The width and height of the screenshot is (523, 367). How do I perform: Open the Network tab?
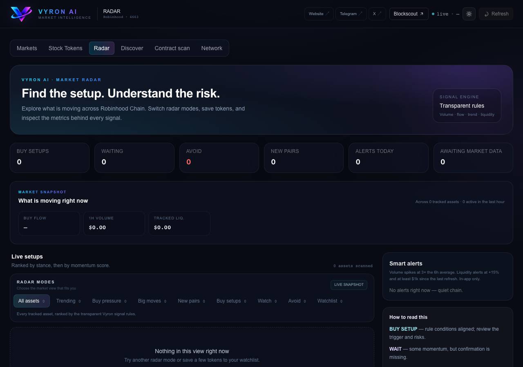[x=212, y=48]
